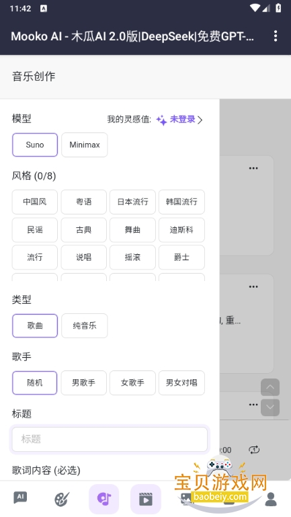Toggle 爵士 style tag
The image size is (291, 517).
point(181,257)
